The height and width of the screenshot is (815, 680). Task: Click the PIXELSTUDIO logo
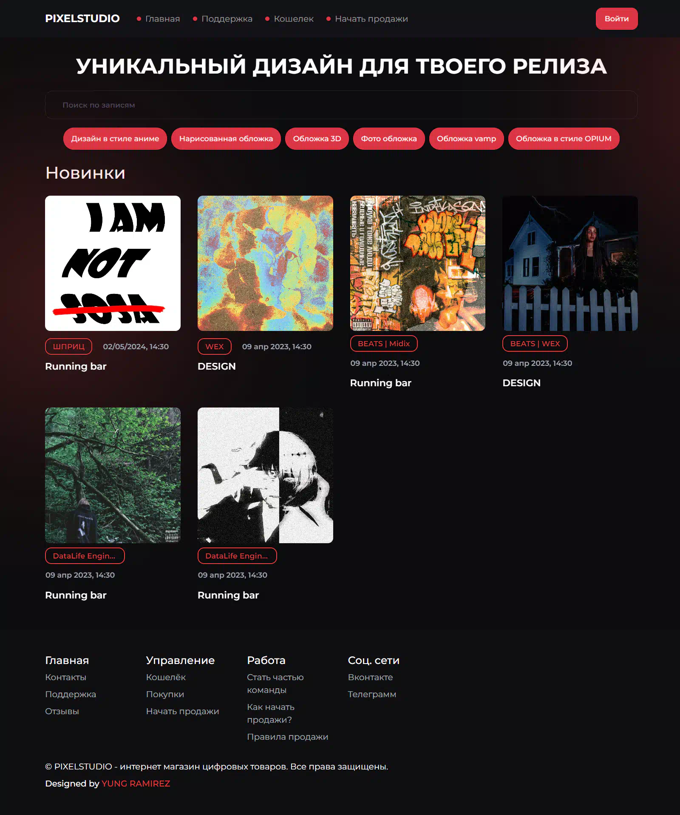82,19
